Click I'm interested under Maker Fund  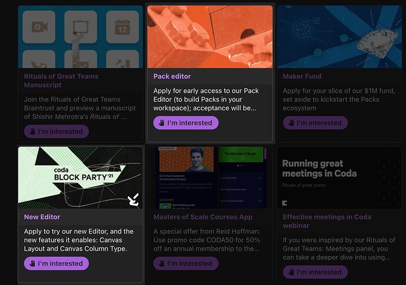315,123
